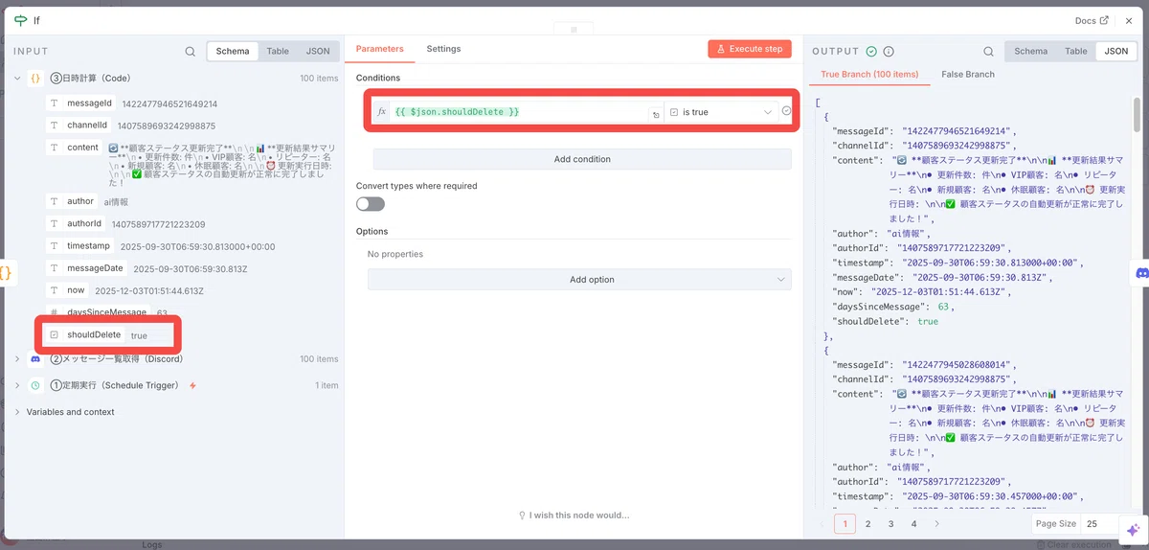Go to output page 2
1149x550 pixels.
(x=867, y=524)
